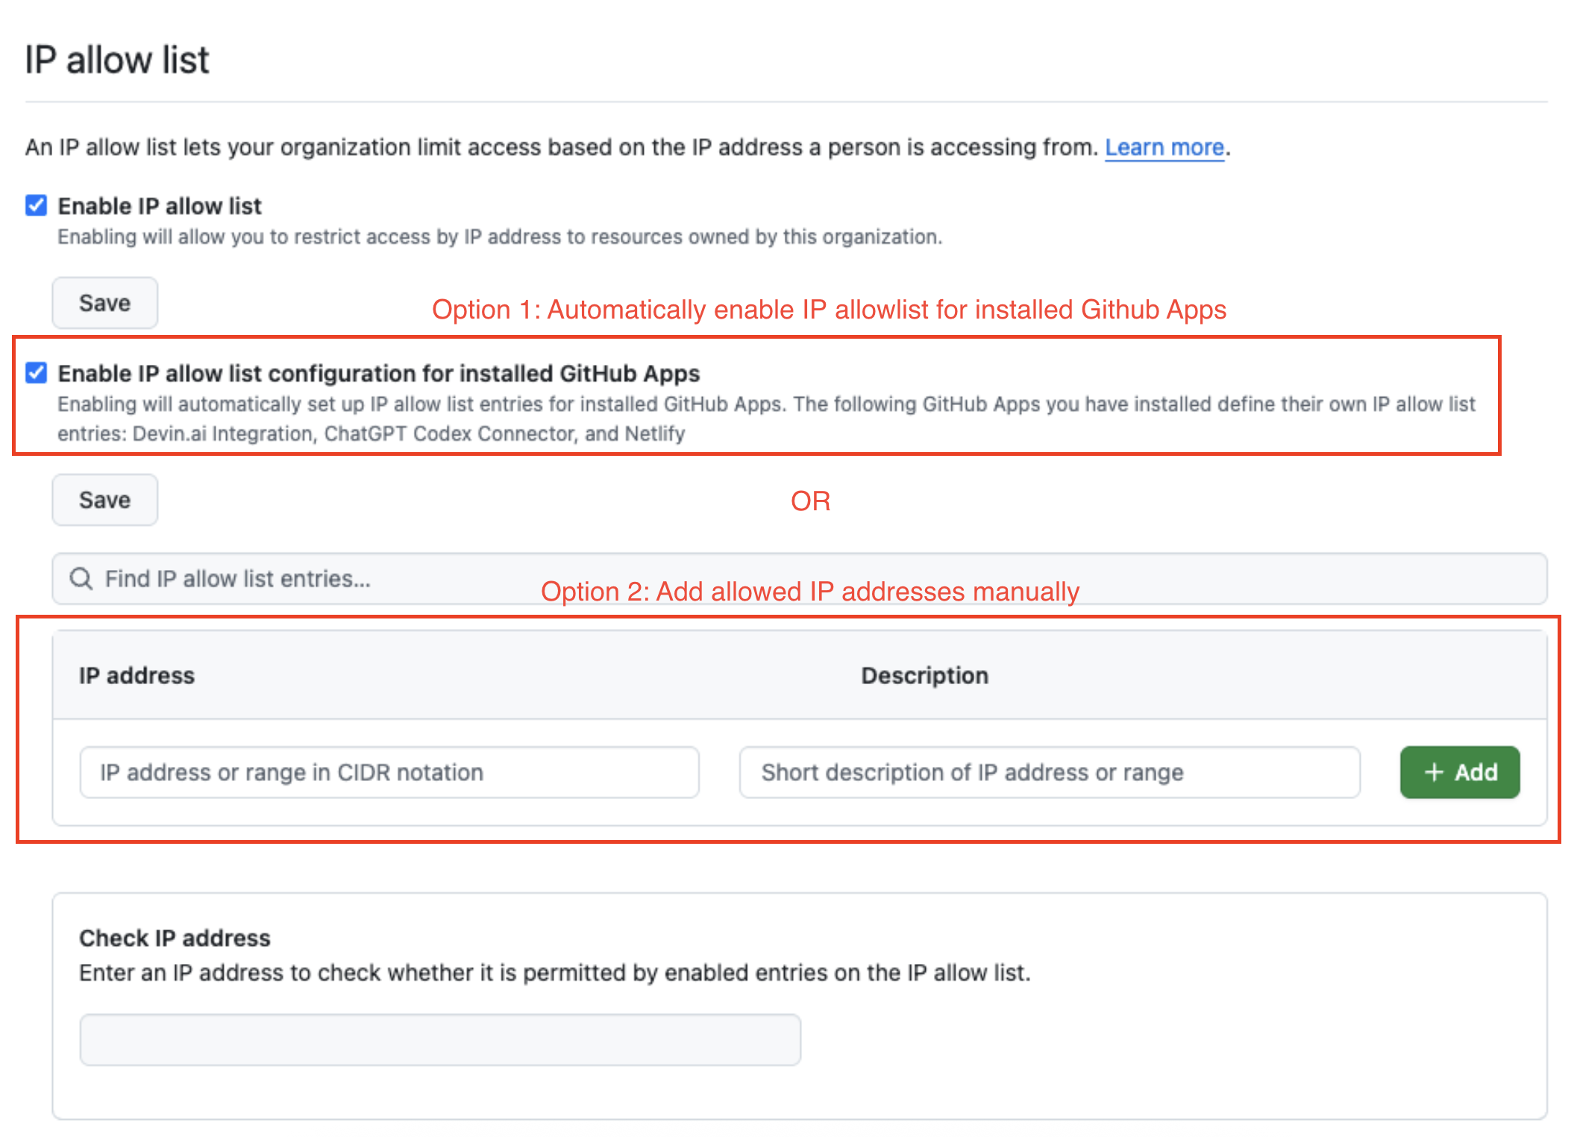This screenshot has width=1577, height=1137.
Task: Click the IP address column header
Action: point(136,674)
